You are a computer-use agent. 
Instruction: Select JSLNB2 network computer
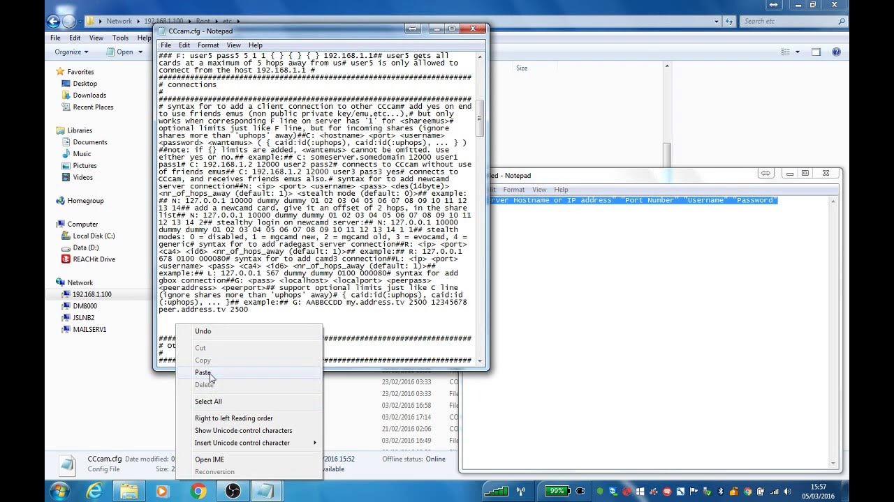[x=83, y=318]
